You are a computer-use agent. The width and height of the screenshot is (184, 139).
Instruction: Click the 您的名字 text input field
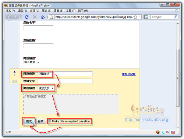(x=38, y=28)
